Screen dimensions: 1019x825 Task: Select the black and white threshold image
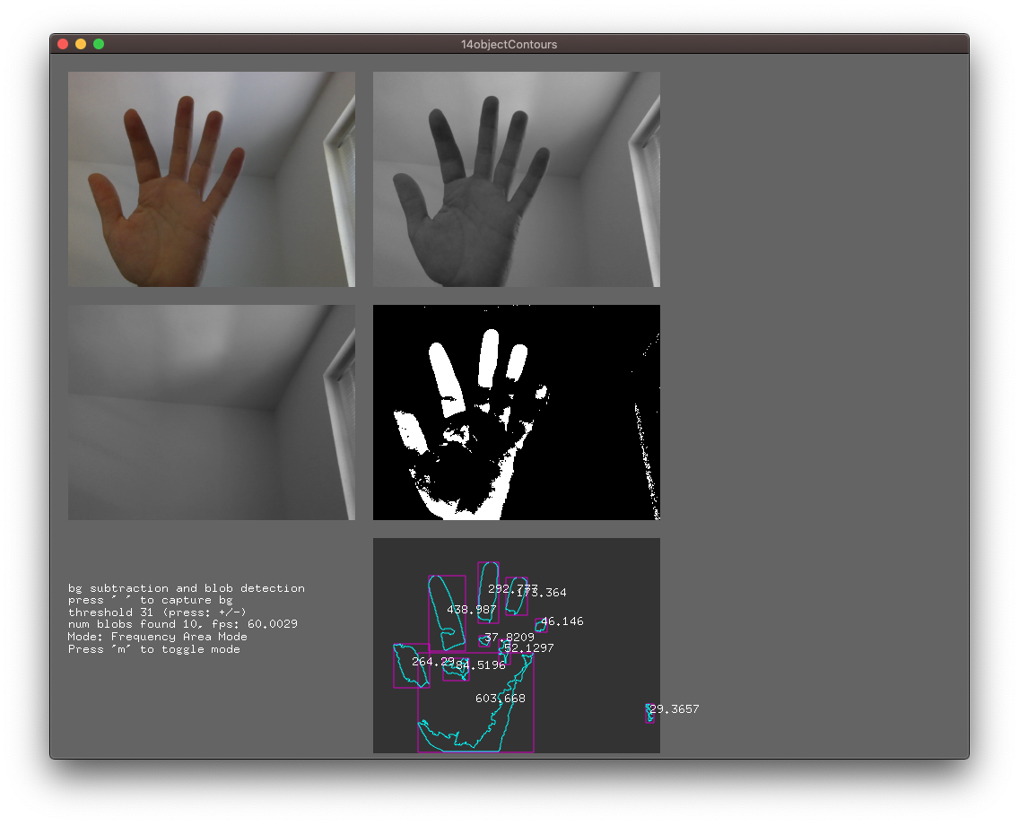(x=517, y=412)
